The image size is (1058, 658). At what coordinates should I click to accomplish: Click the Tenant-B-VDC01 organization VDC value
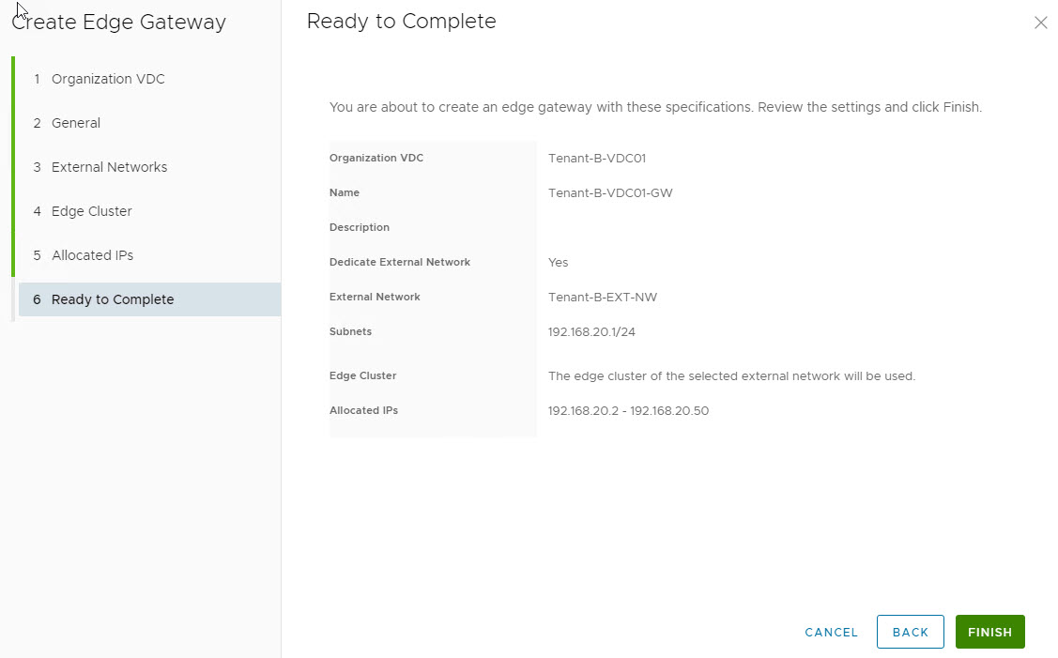[597, 158]
